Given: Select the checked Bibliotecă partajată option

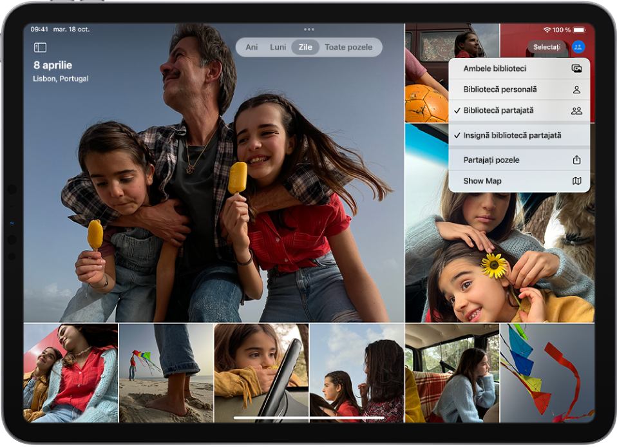Looking at the screenshot, I should pyautogui.click(x=519, y=111).
